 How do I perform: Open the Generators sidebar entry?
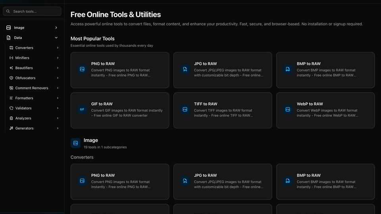pyautogui.click(x=34, y=128)
